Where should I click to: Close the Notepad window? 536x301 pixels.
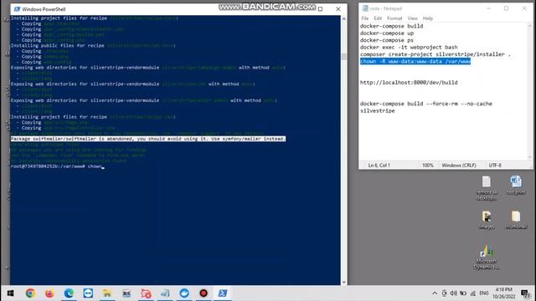[524, 8]
